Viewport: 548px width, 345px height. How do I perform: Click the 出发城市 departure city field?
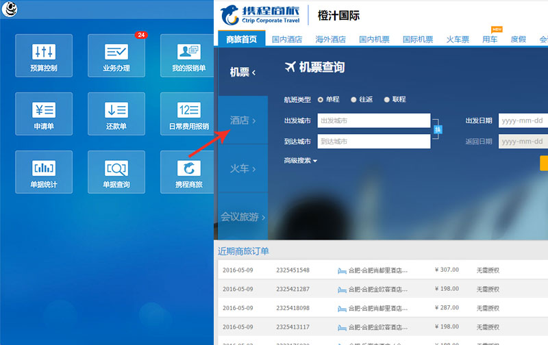point(374,120)
